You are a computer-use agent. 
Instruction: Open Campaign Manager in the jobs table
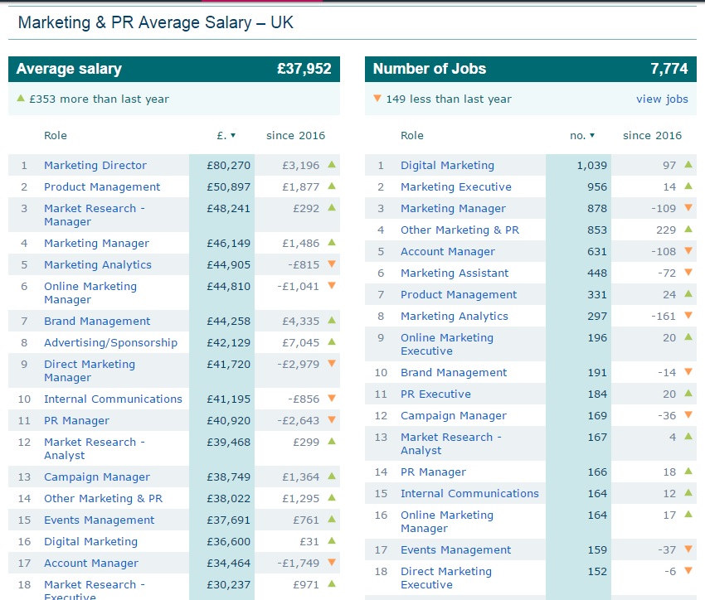point(454,415)
